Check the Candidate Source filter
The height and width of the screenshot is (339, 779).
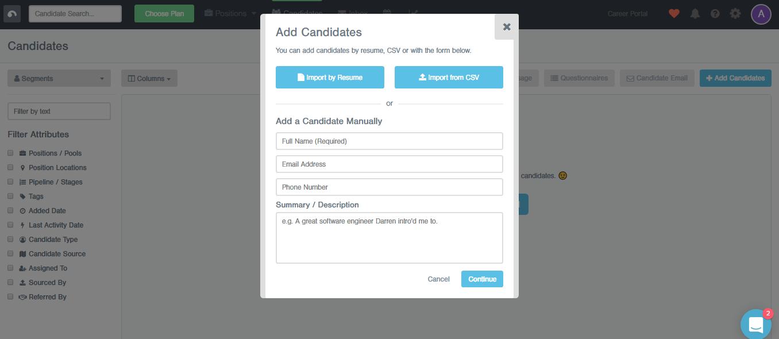pos(10,254)
